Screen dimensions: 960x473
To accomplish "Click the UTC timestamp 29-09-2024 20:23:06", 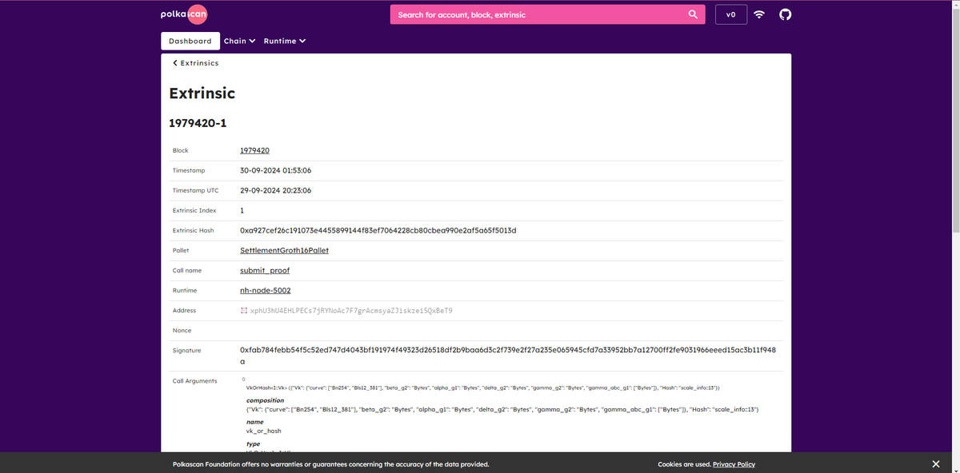I will tap(276, 190).
